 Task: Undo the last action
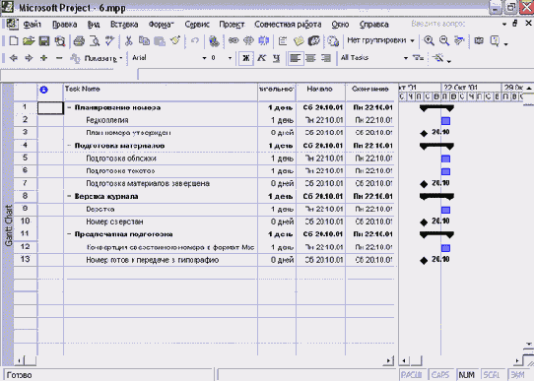(x=194, y=41)
